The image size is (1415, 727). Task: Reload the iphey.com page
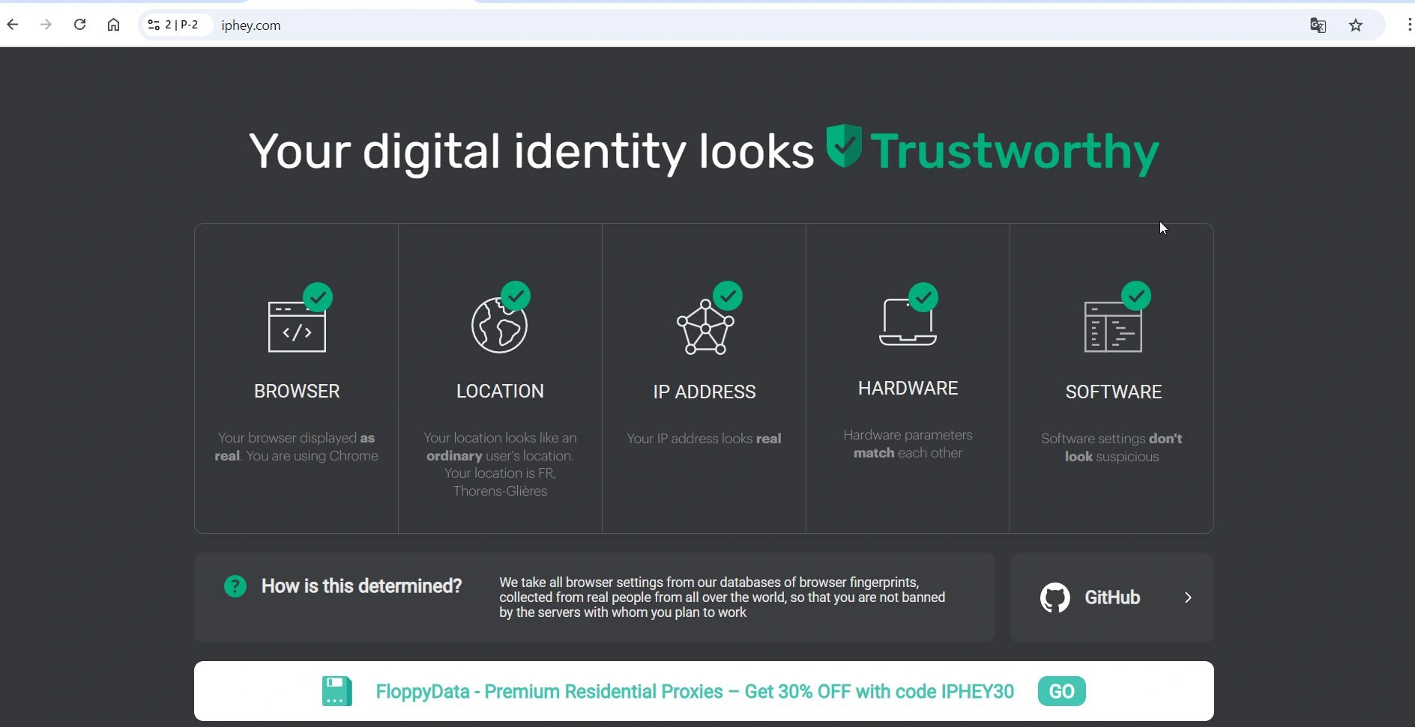point(79,25)
